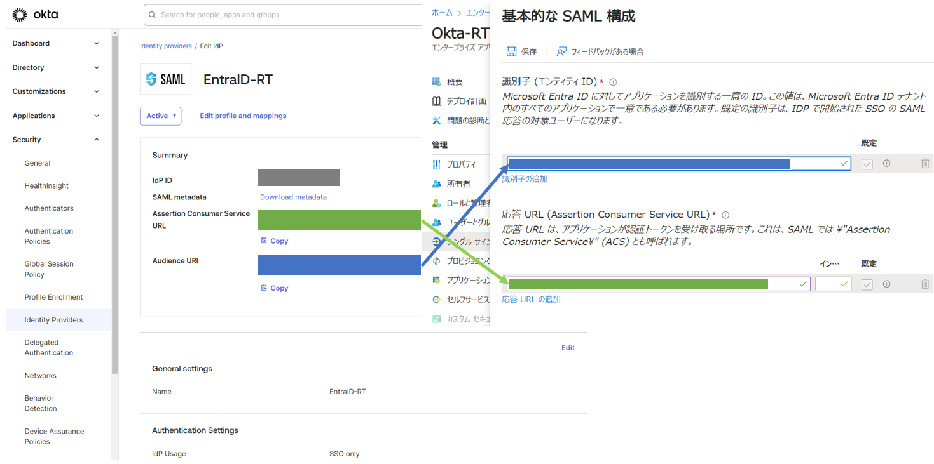Viewport: 934px width, 464px height.
Task: Click the search field for people and apps
Action: [x=280, y=14]
